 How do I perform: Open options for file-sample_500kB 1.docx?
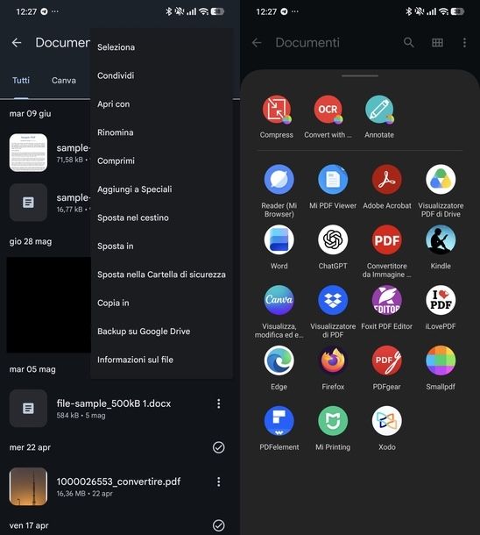tap(218, 403)
